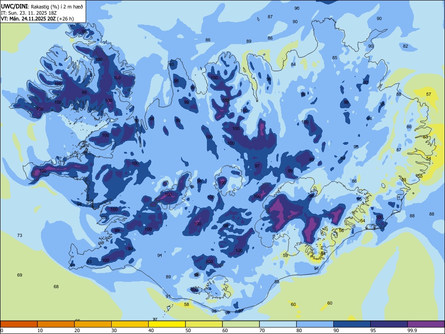445x334 pixels.
Task: Click the '84' humidity value in the north
Action: 293,65
